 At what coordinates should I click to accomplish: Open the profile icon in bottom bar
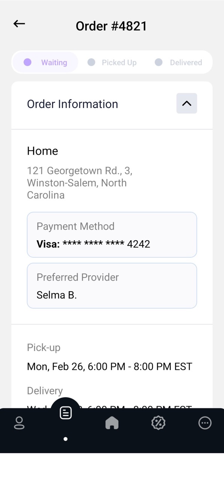point(19,423)
